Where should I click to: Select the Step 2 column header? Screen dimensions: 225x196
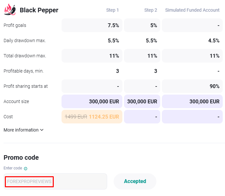tap(151, 10)
